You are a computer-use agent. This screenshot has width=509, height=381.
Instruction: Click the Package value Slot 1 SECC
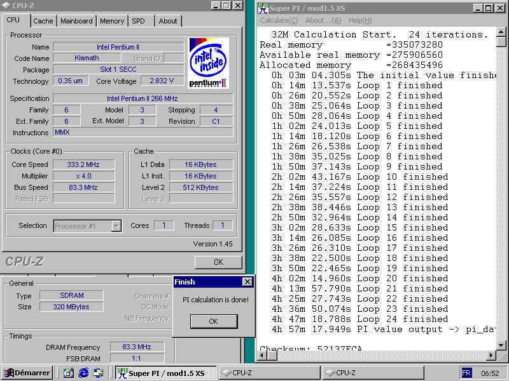pos(118,69)
